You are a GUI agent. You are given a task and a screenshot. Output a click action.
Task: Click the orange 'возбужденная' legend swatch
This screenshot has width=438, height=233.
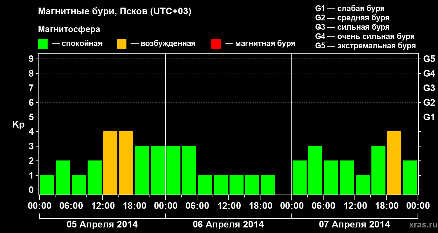121,44
